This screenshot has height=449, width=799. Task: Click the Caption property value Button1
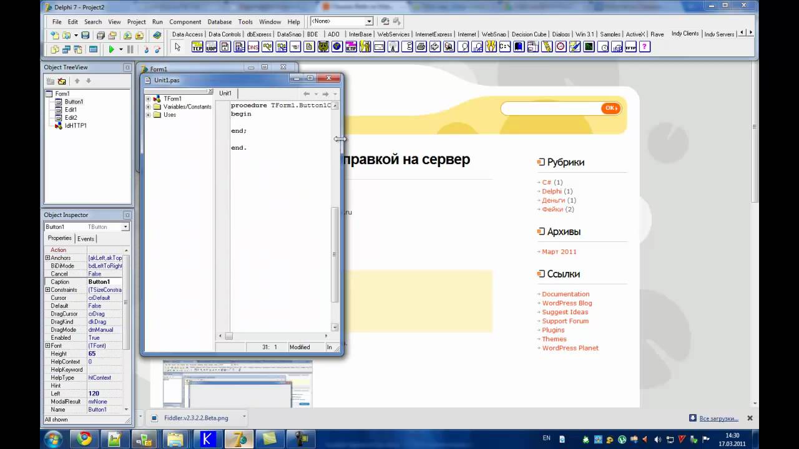pos(104,282)
